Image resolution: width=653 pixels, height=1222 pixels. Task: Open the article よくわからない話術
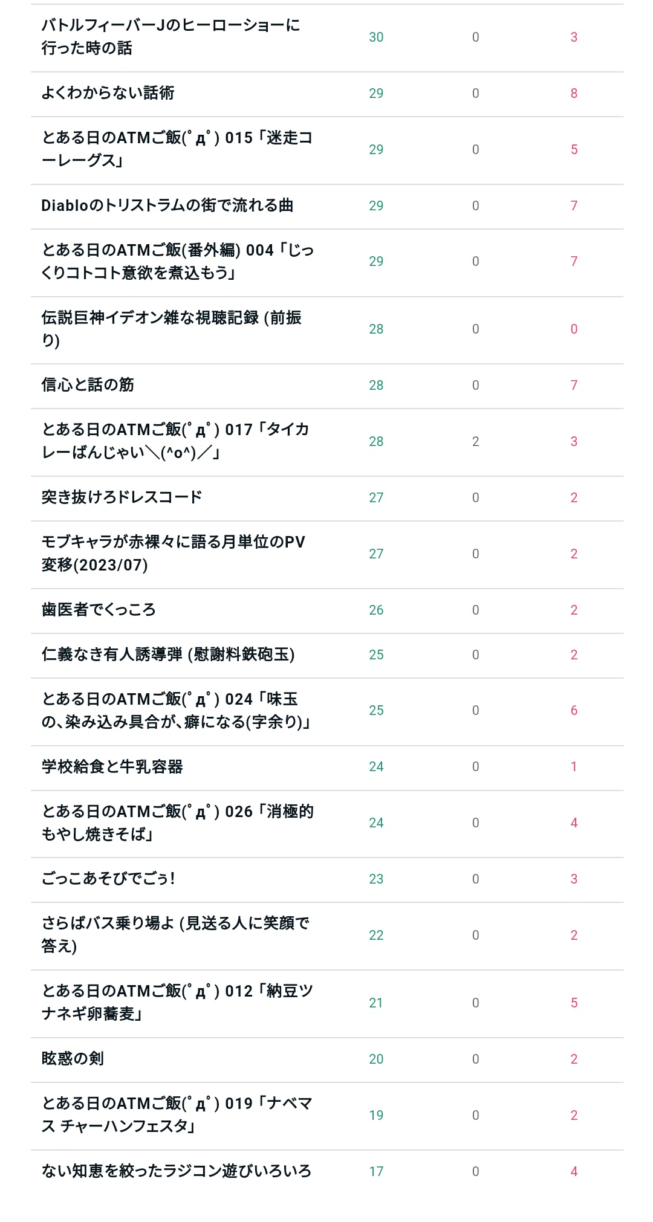pos(108,93)
